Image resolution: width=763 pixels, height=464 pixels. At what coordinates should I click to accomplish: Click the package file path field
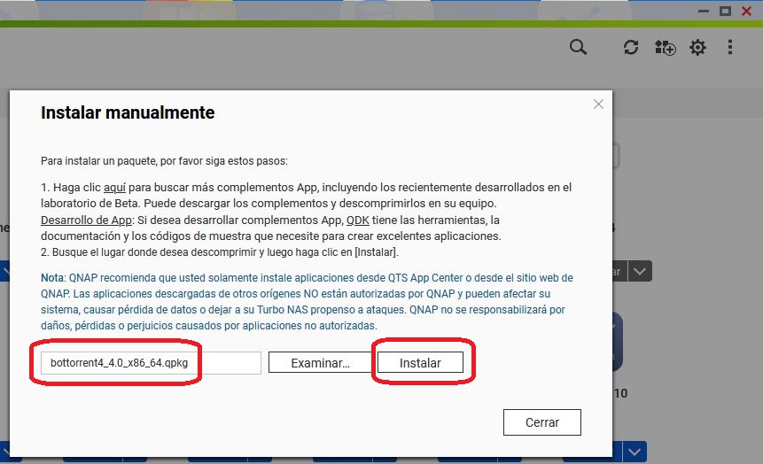tap(151, 363)
